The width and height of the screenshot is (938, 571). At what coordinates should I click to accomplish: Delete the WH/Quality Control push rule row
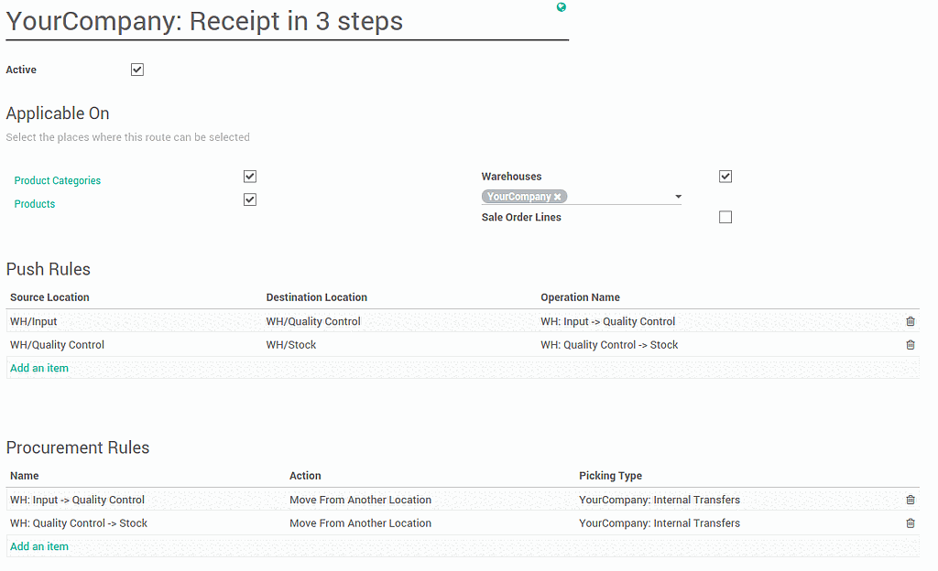coord(910,345)
